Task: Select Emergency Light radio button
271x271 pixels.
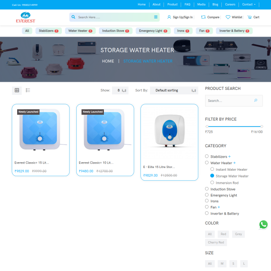Action: (207, 195)
